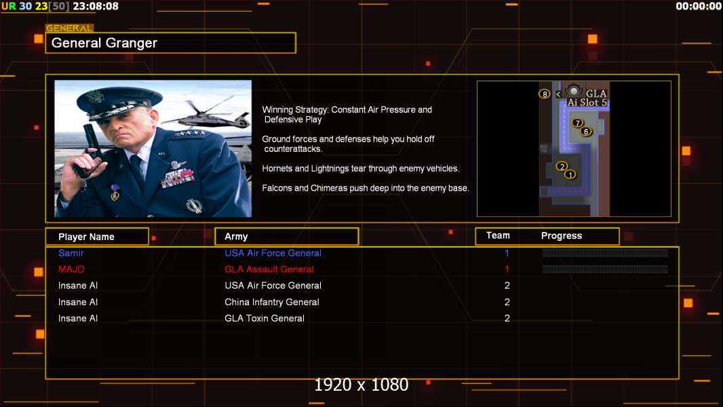Click Insane AI with GLA Toxin General

point(78,318)
